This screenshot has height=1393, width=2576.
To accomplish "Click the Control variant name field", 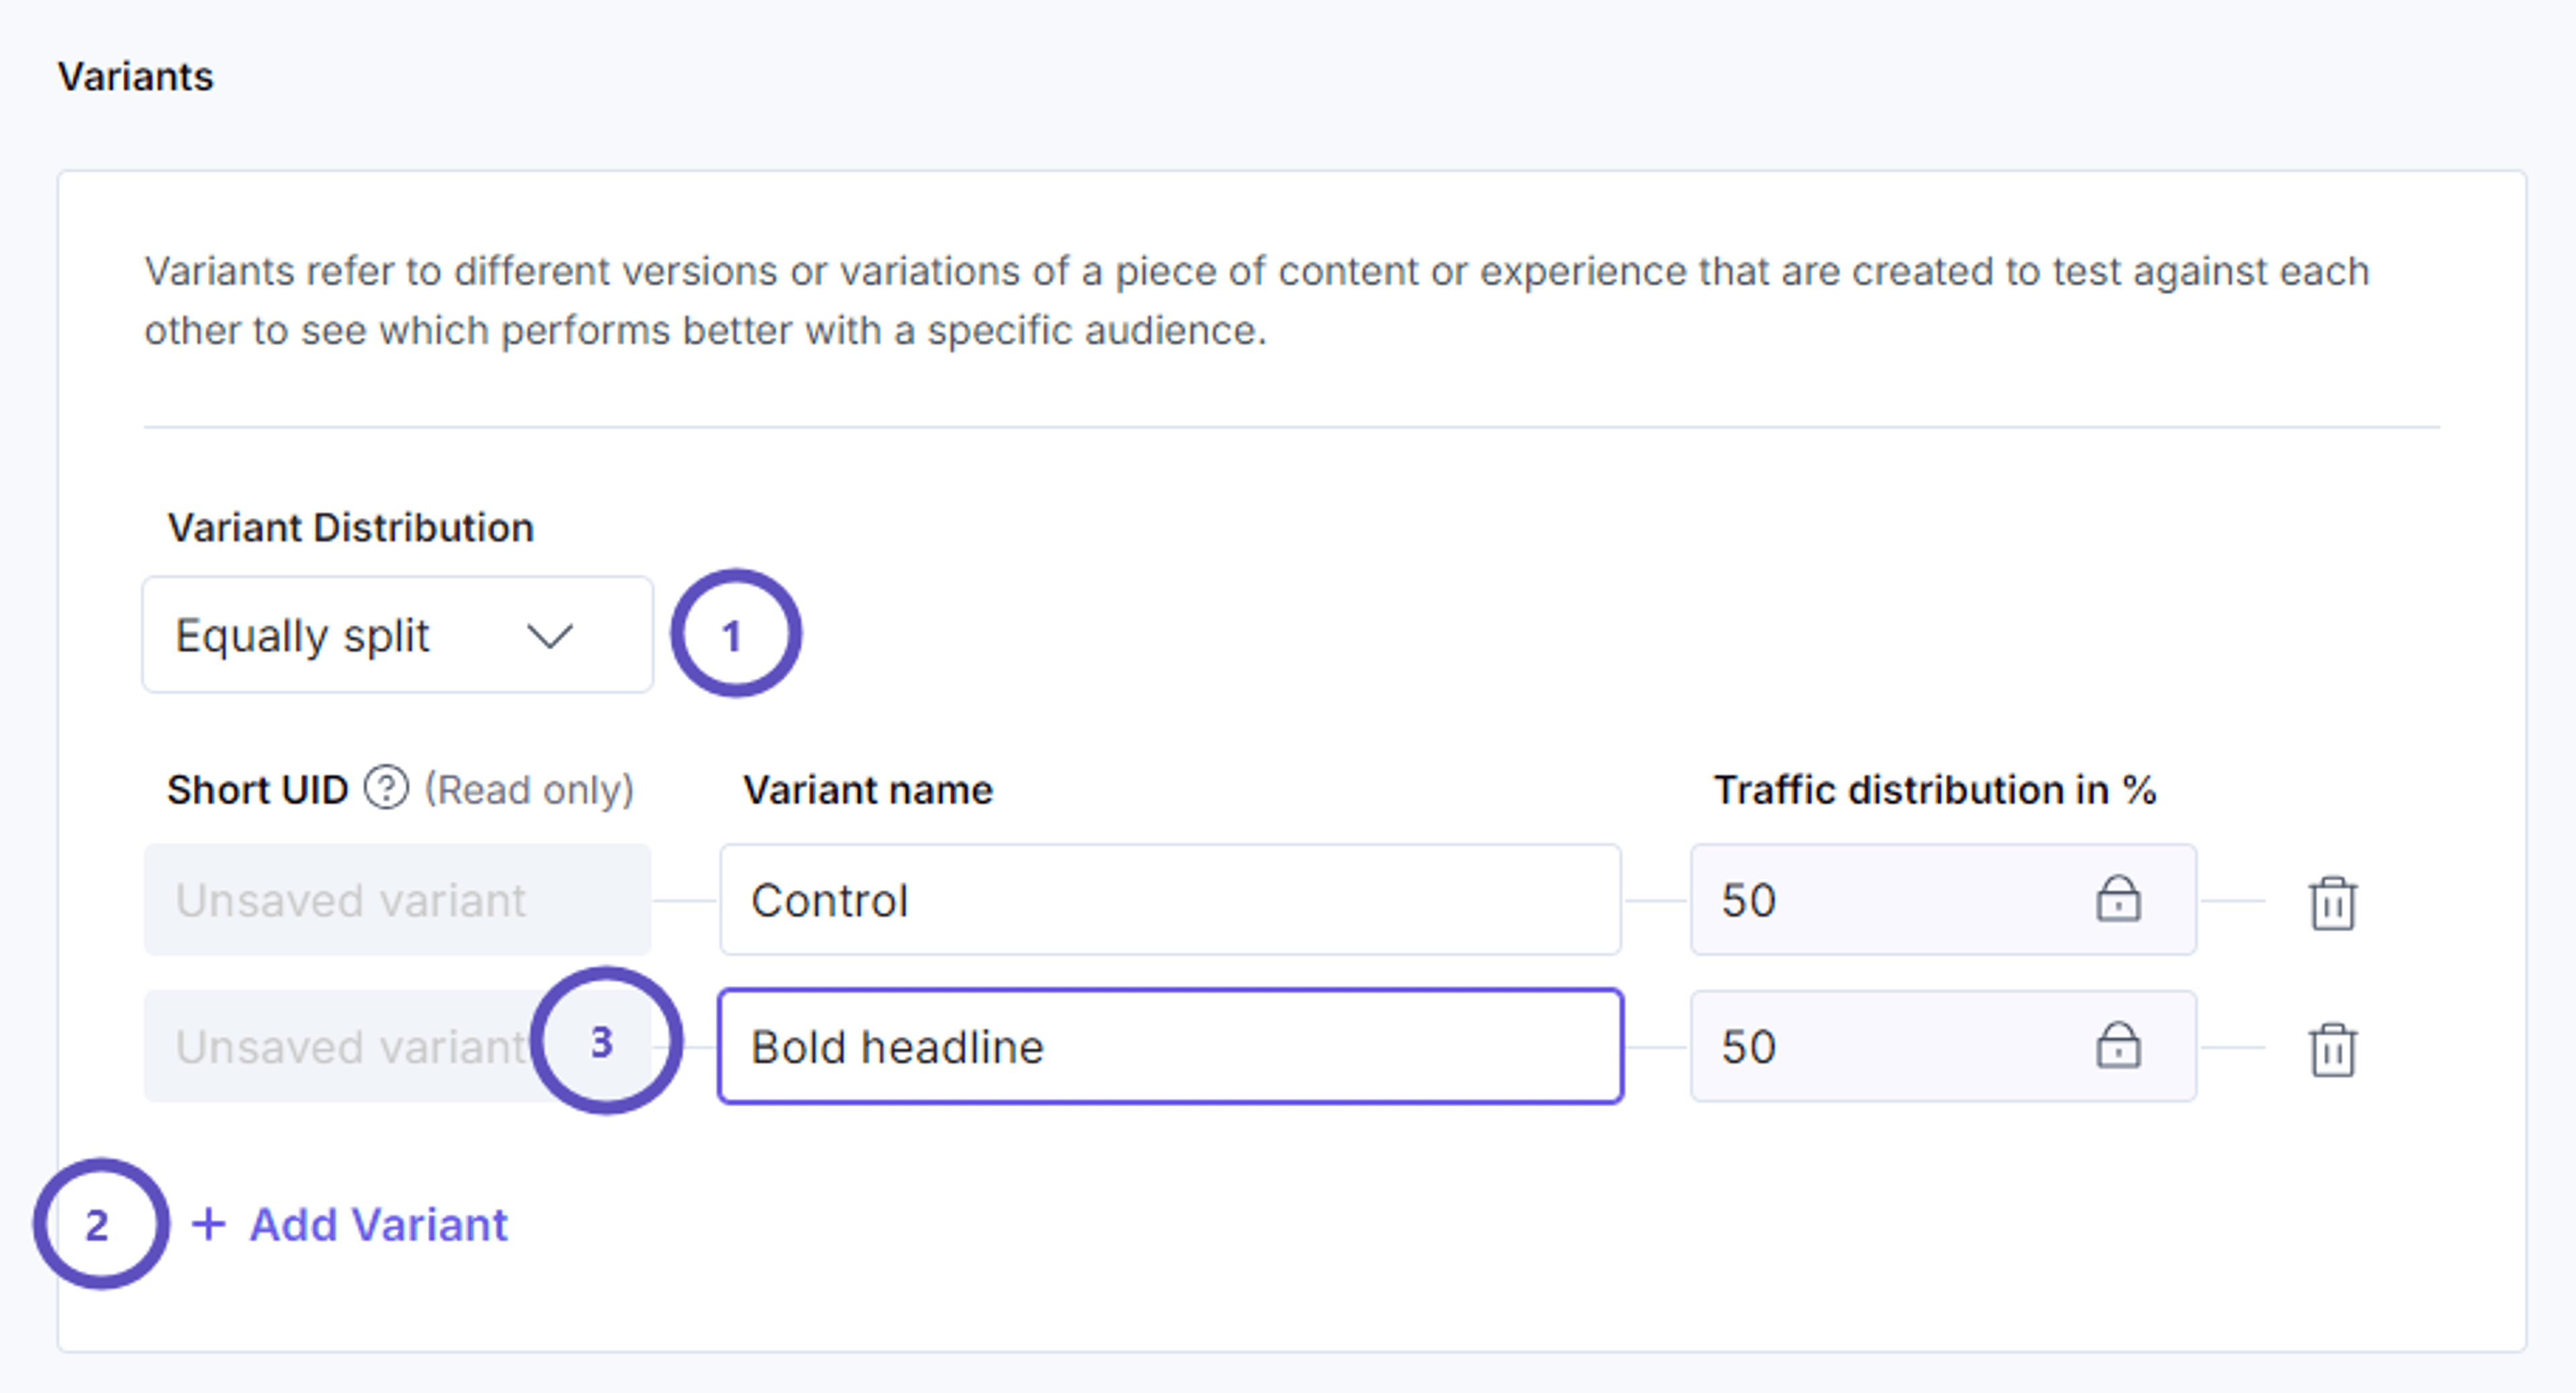I will pyautogui.click(x=1170, y=900).
